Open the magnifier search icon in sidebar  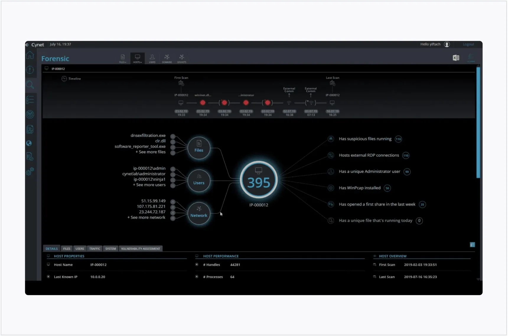30,85
